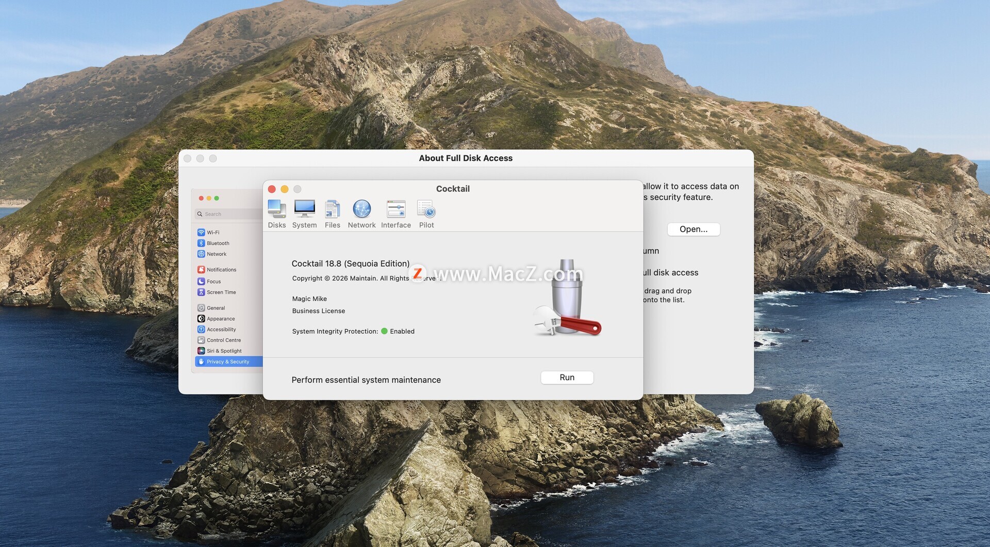Viewport: 990px width, 547px height.
Task: Open Notifications in the sidebar
Action: 221,269
